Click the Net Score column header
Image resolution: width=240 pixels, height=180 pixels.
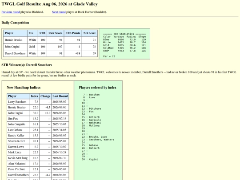(x=89, y=33)
